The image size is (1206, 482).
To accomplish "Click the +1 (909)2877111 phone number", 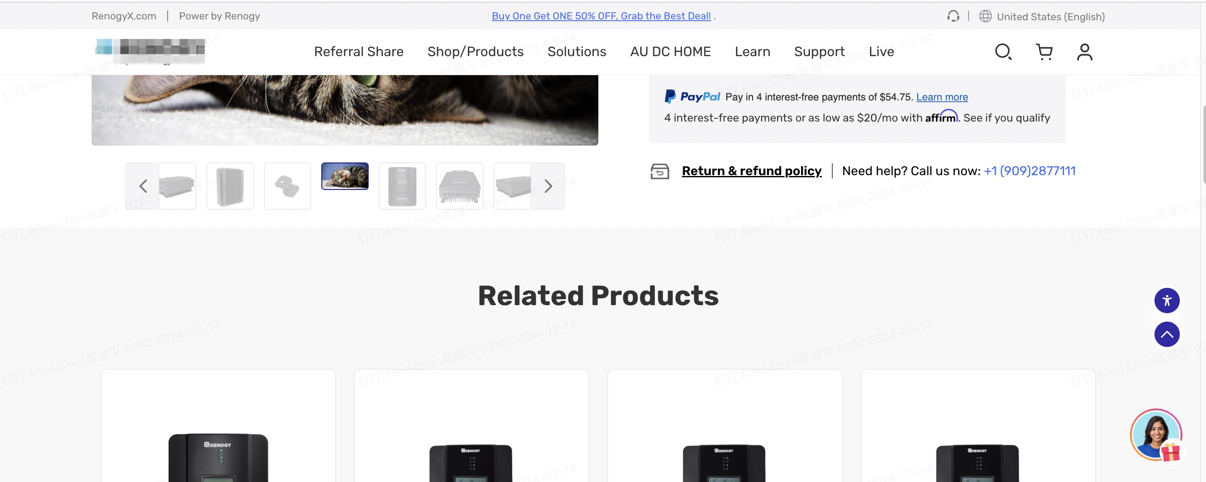I will [1029, 171].
